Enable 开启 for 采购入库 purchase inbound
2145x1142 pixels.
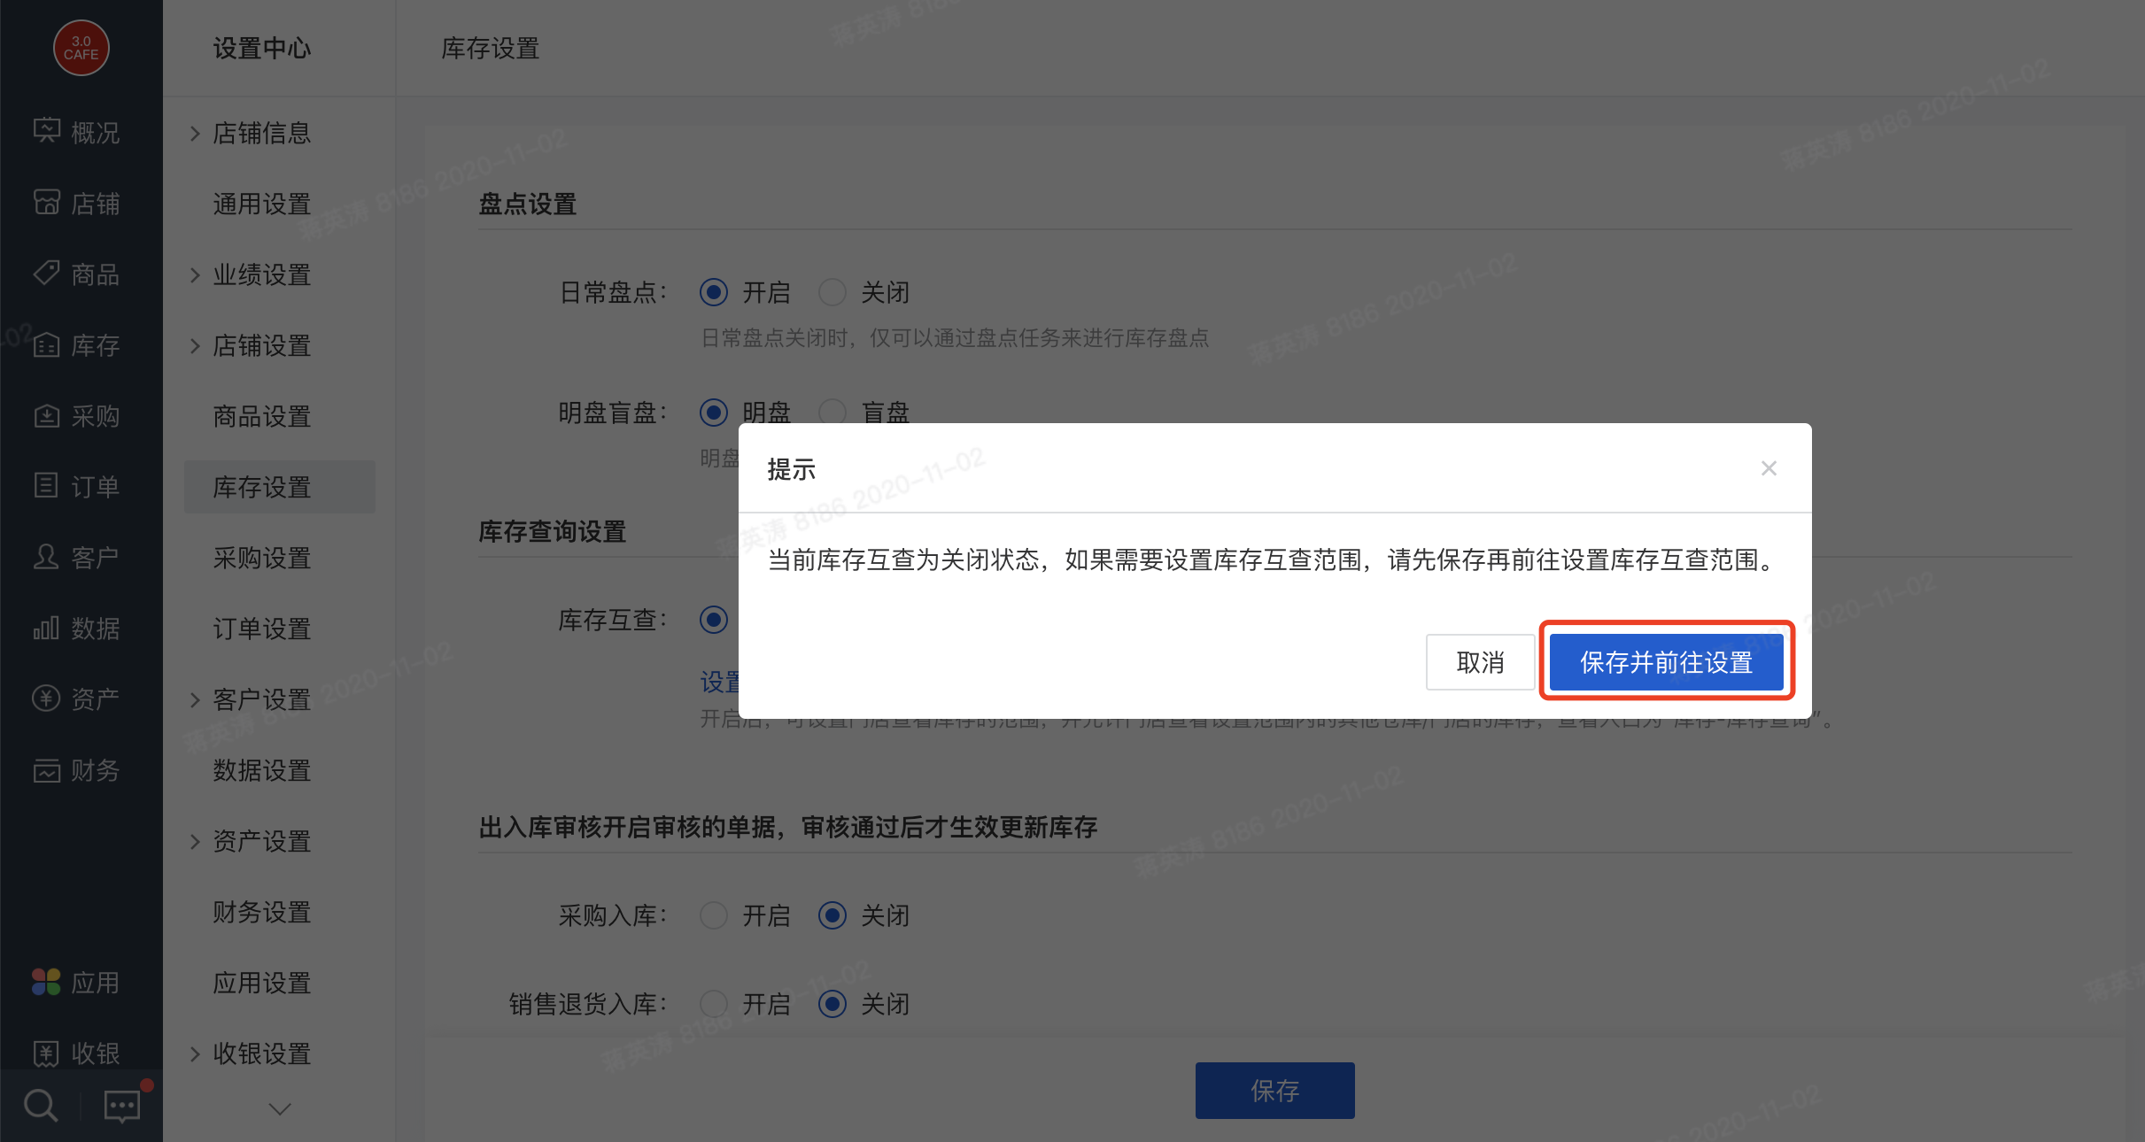point(714,914)
